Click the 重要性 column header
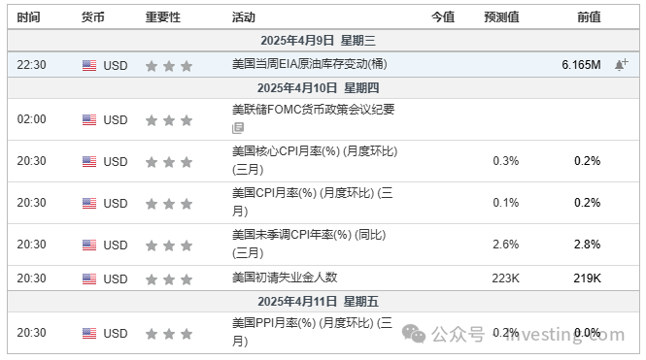The width and height of the screenshot is (646, 360). 163,17
